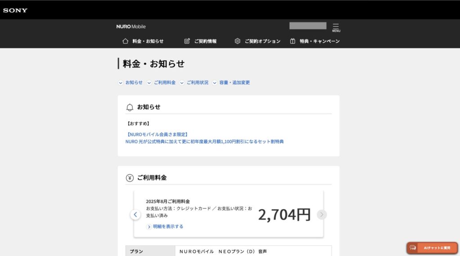
Task: Click the greyed right arrow on bill carousel
Action: (x=322, y=215)
